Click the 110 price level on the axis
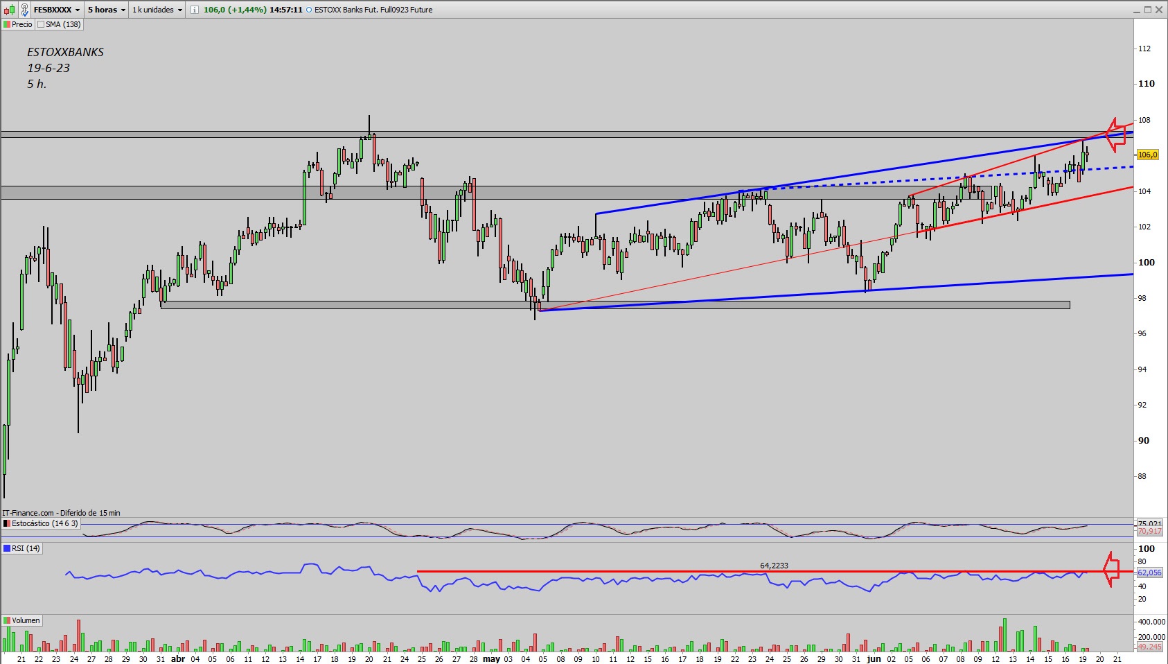 [1147, 84]
